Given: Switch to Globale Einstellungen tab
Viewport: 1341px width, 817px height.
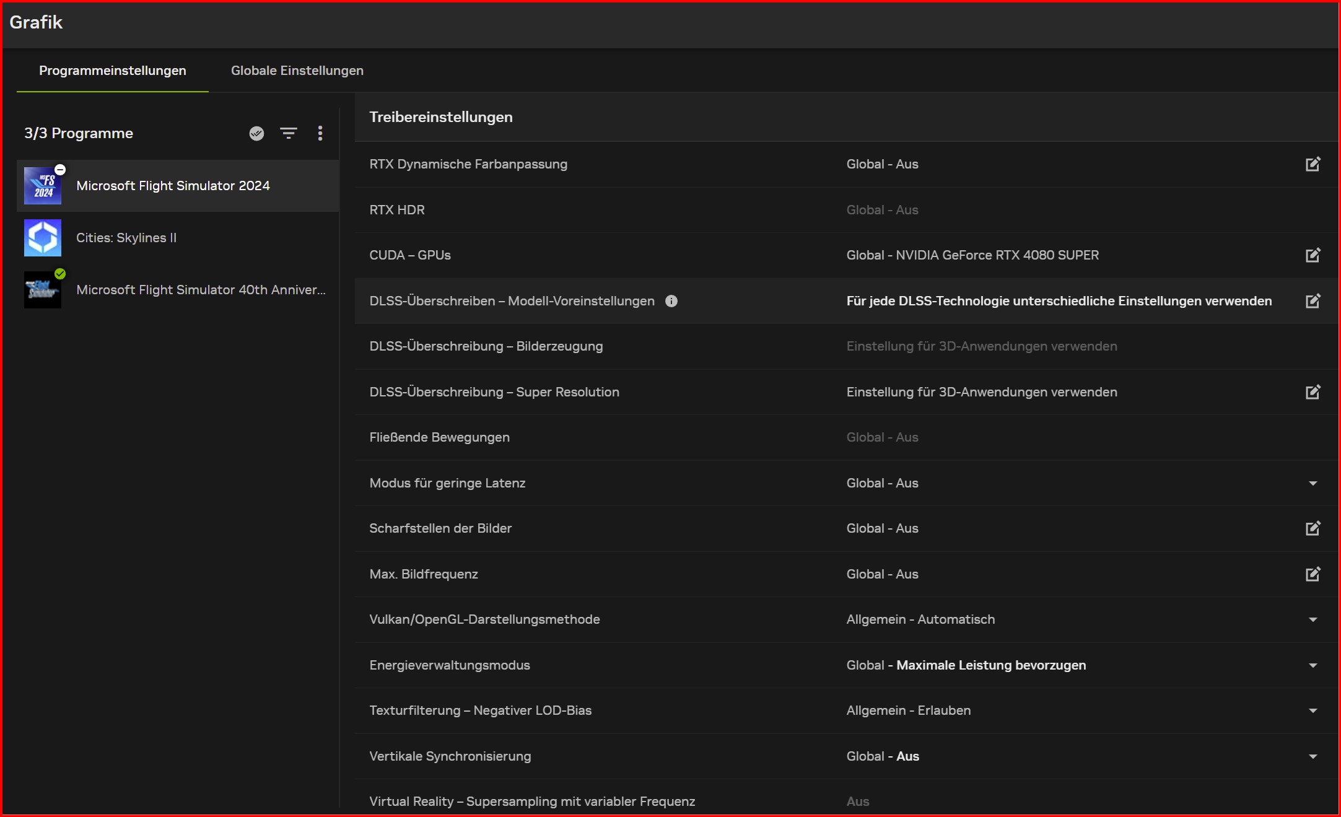Looking at the screenshot, I should pyautogui.click(x=297, y=71).
